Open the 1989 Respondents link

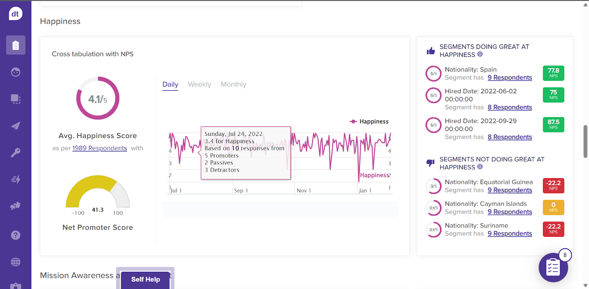99,148
